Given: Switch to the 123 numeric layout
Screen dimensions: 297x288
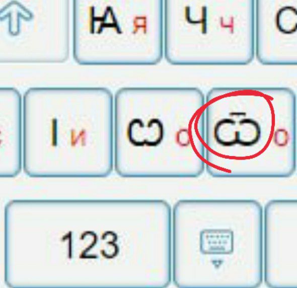Looking at the screenshot, I should (88, 244).
